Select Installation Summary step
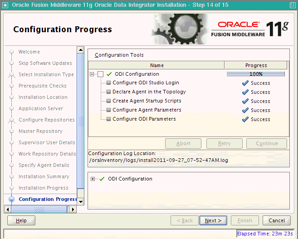This screenshot has width=298, height=239. (x=44, y=176)
